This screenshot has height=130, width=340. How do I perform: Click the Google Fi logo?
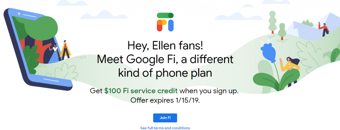[165, 22]
